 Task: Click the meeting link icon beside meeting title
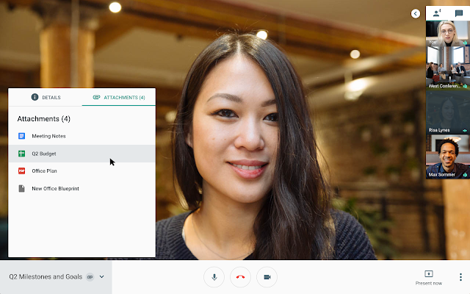pos(90,277)
